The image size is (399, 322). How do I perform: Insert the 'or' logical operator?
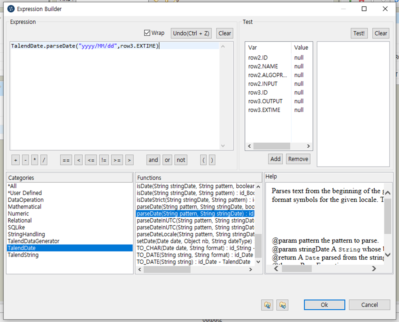point(167,160)
